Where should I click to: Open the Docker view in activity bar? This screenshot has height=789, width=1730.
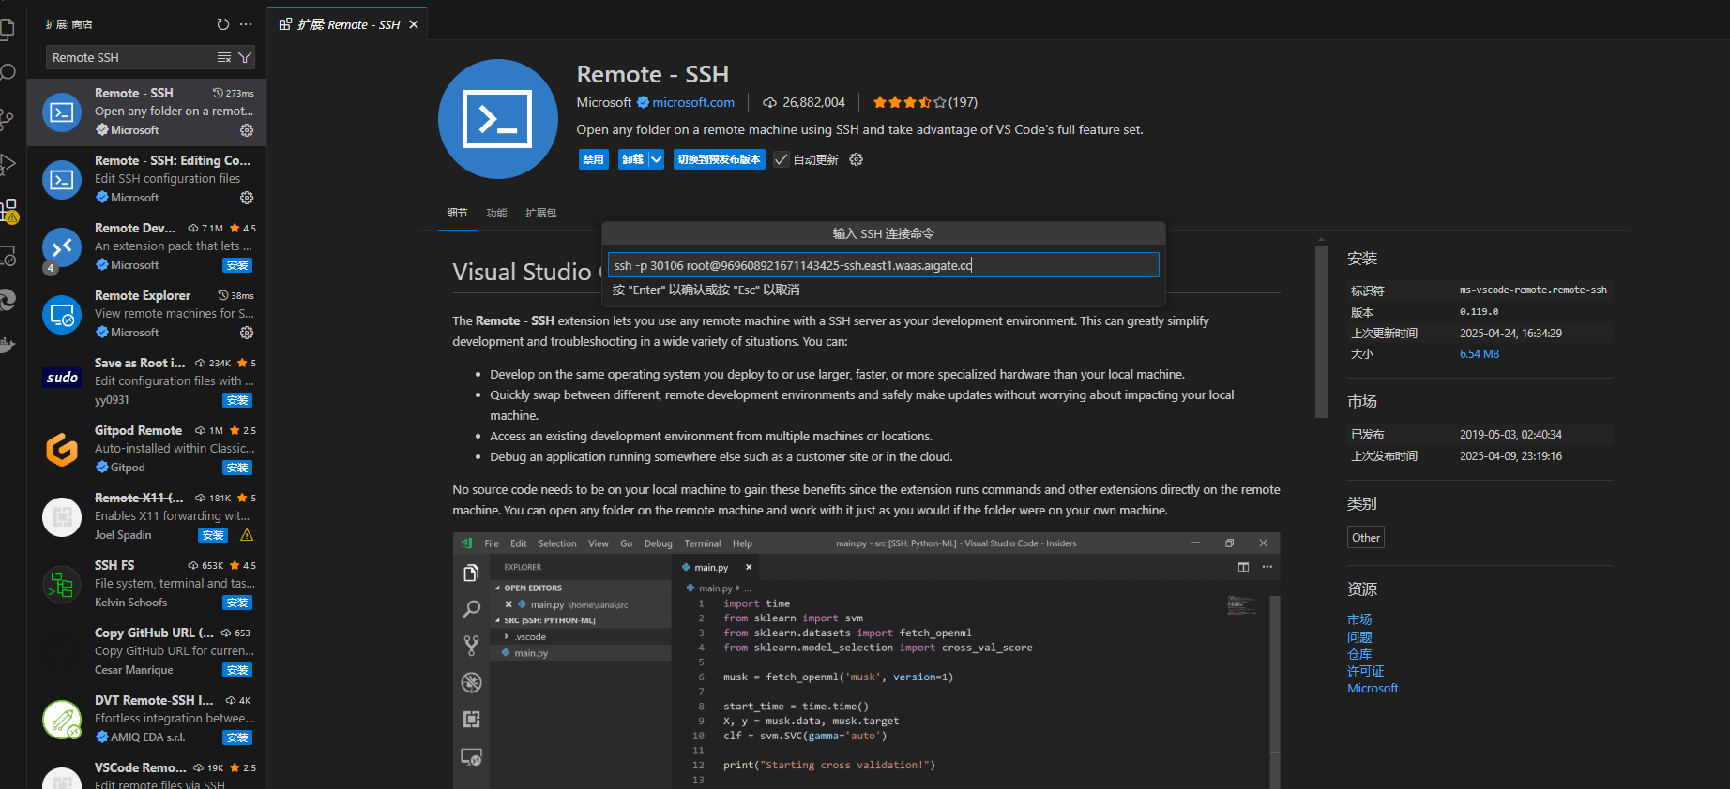tap(8, 345)
